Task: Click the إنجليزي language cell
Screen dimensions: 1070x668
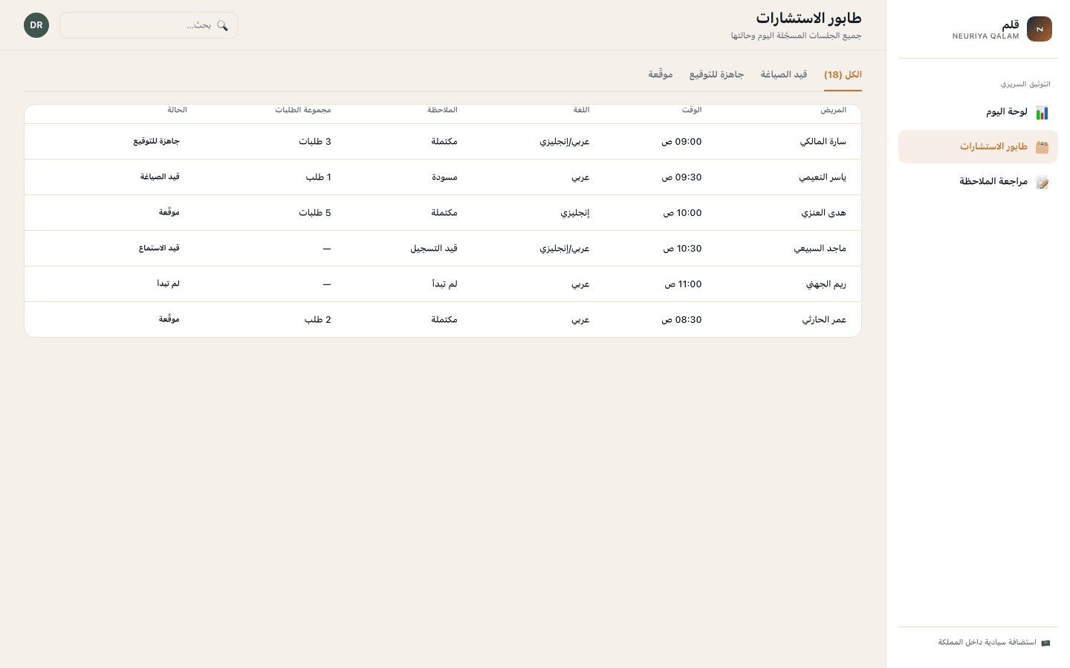Action: click(575, 213)
